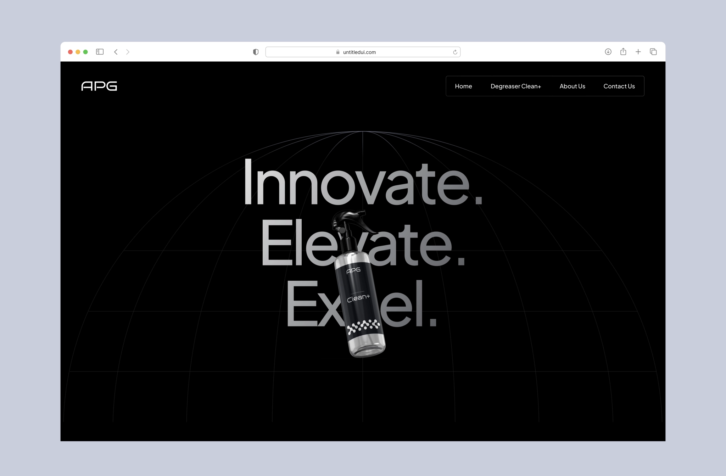Click the browser forward arrow

(128, 52)
